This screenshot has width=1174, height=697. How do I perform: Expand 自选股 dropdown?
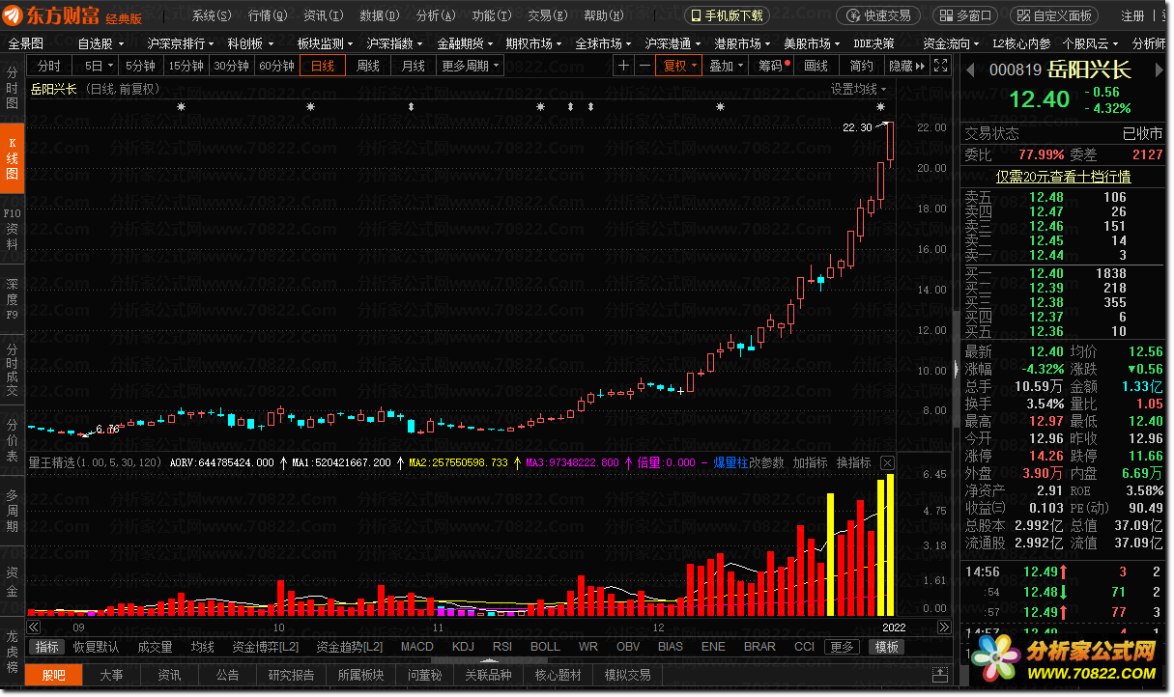point(101,43)
